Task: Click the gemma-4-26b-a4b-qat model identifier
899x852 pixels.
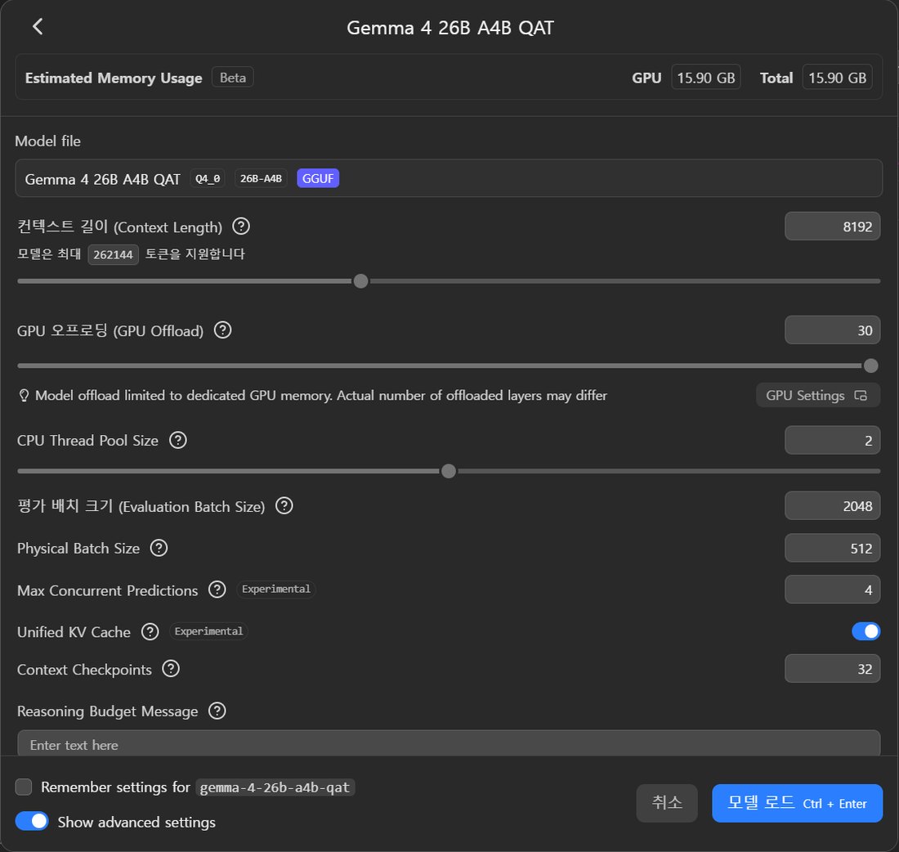Action: (275, 787)
